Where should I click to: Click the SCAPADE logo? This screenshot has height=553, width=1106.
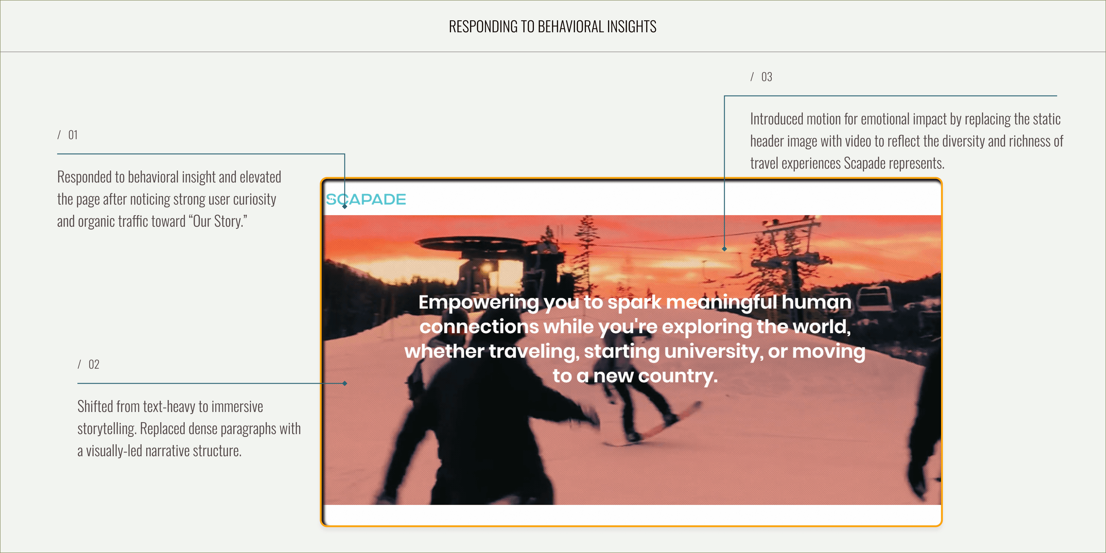click(366, 199)
